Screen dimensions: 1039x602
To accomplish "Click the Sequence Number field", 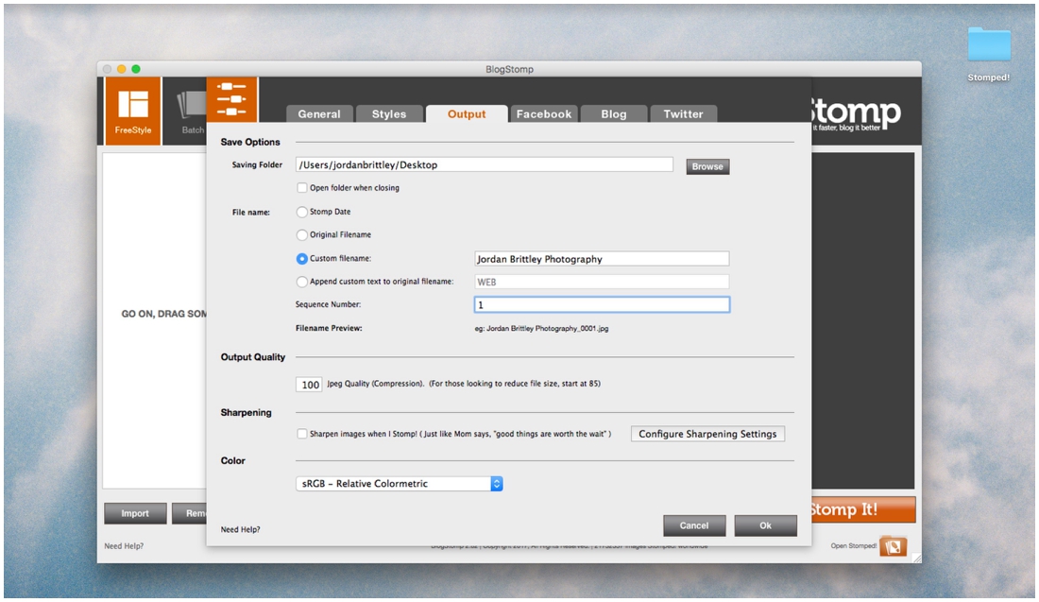I will pos(602,304).
